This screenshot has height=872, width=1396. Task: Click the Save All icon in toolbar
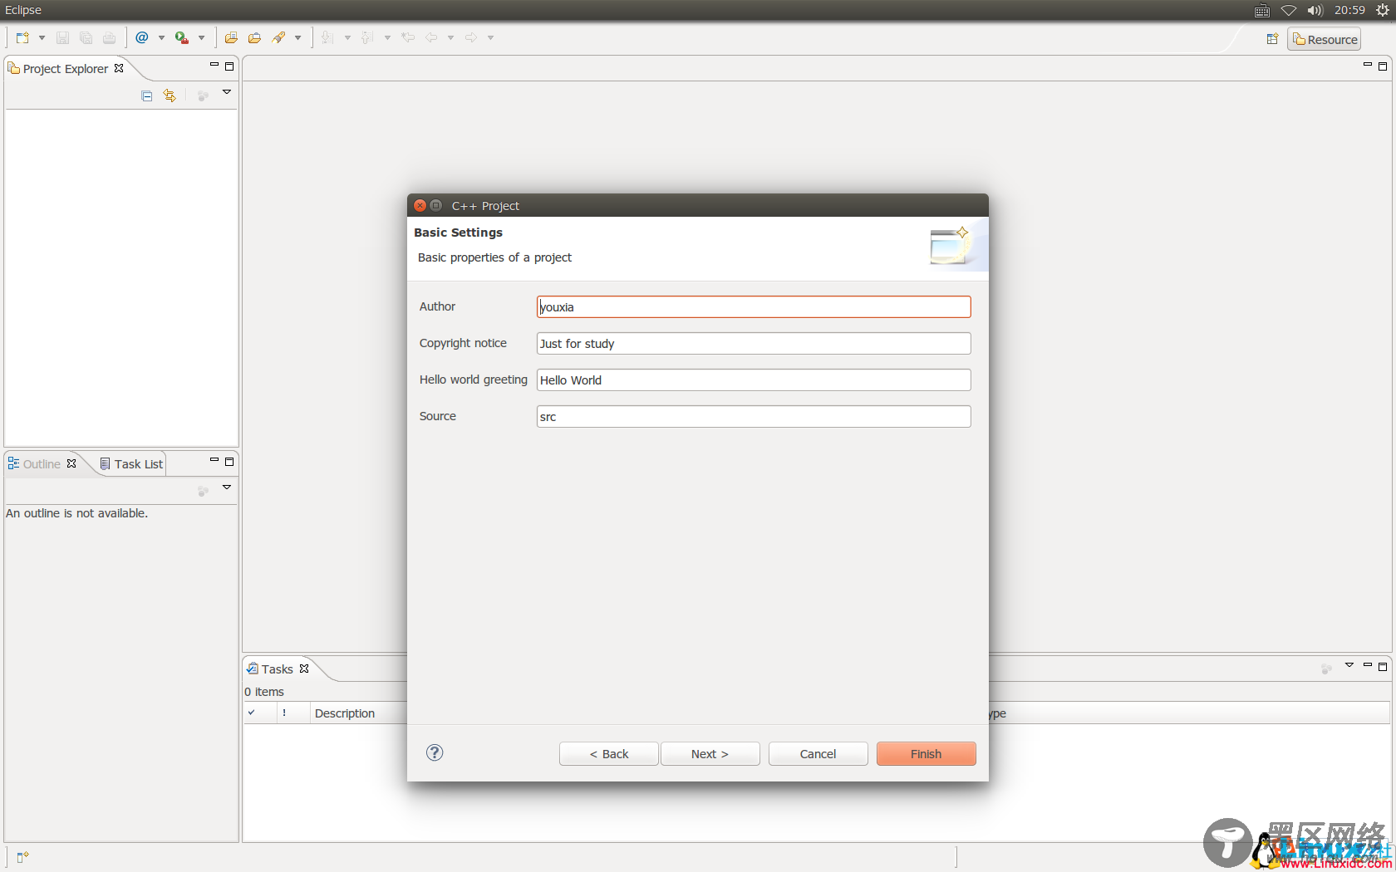tap(86, 38)
